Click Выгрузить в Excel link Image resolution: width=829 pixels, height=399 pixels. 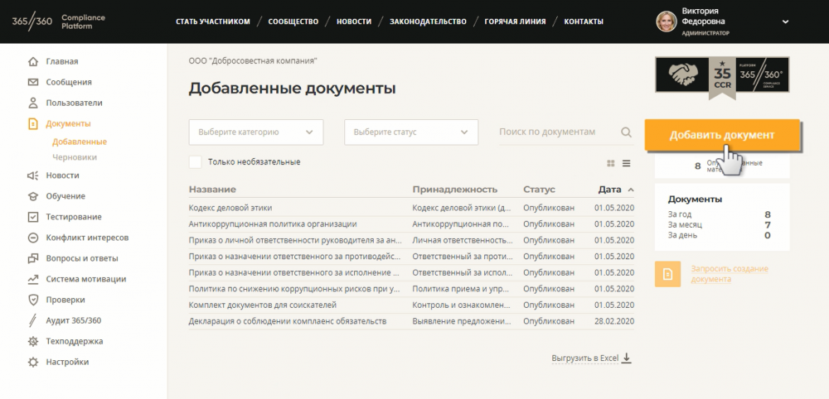[584, 358]
